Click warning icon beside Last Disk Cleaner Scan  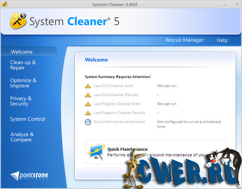(x=88, y=86)
